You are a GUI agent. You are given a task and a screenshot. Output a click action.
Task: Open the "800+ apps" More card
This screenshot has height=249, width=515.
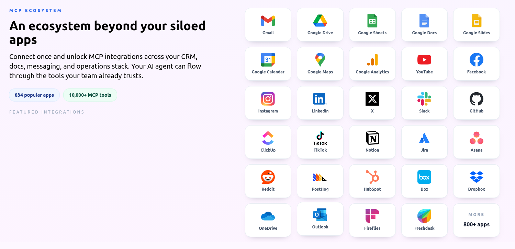477,220
